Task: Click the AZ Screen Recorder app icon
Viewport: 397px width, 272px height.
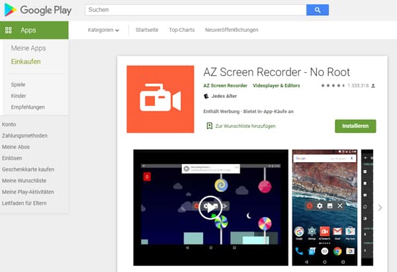Action: coord(161,99)
